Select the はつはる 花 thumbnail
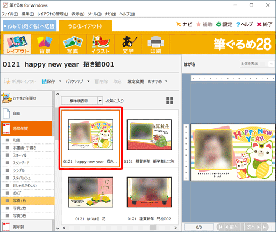Image resolution: width=276 pixels, height=232 pixels. pos(91,196)
